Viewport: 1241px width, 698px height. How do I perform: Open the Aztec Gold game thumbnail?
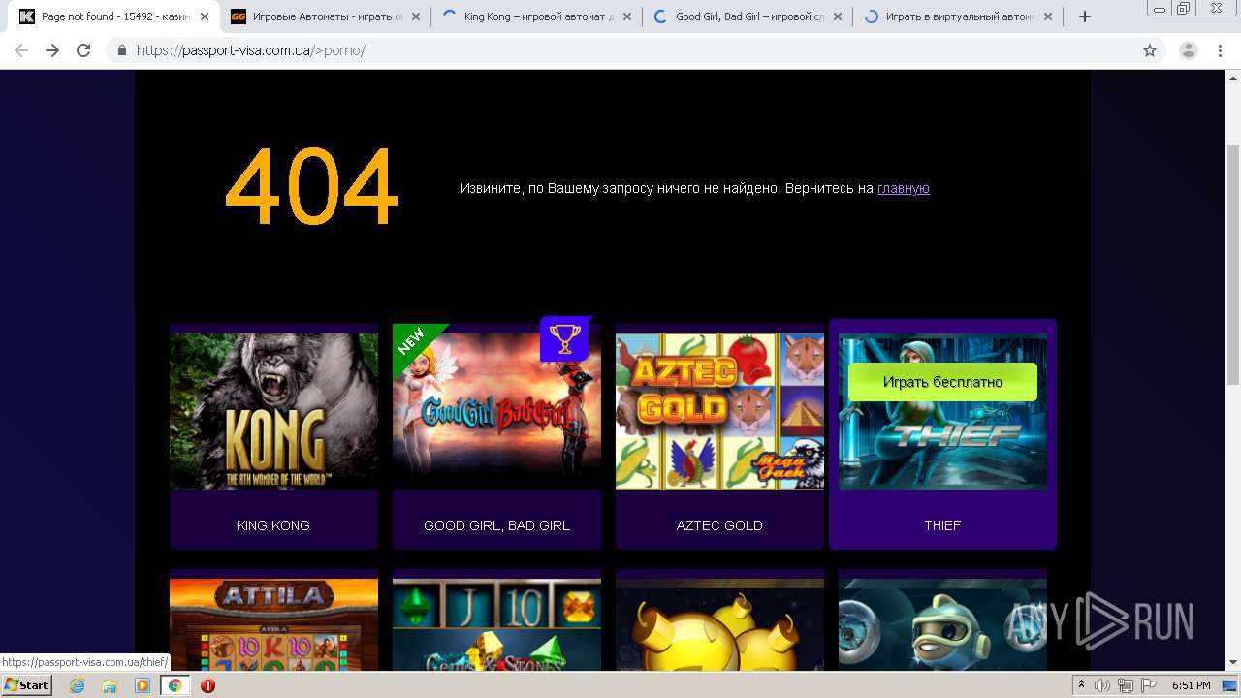[x=719, y=411]
